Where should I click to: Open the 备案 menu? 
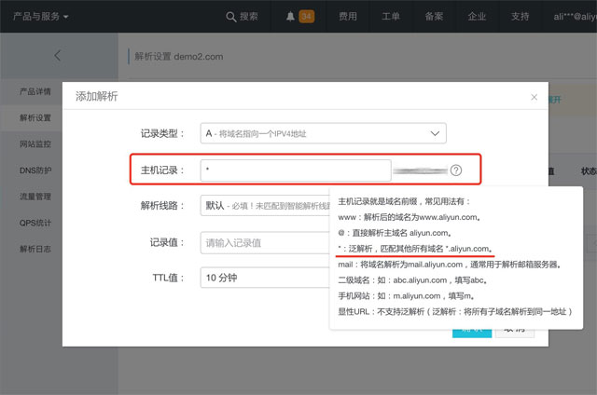coord(434,17)
